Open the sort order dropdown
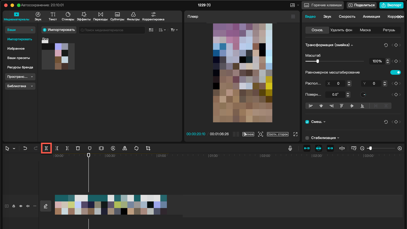The image size is (407, 229). point(162,30)
